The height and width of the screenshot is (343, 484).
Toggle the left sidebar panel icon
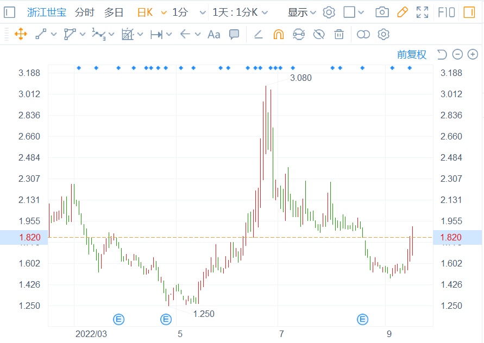pos(9,12)
